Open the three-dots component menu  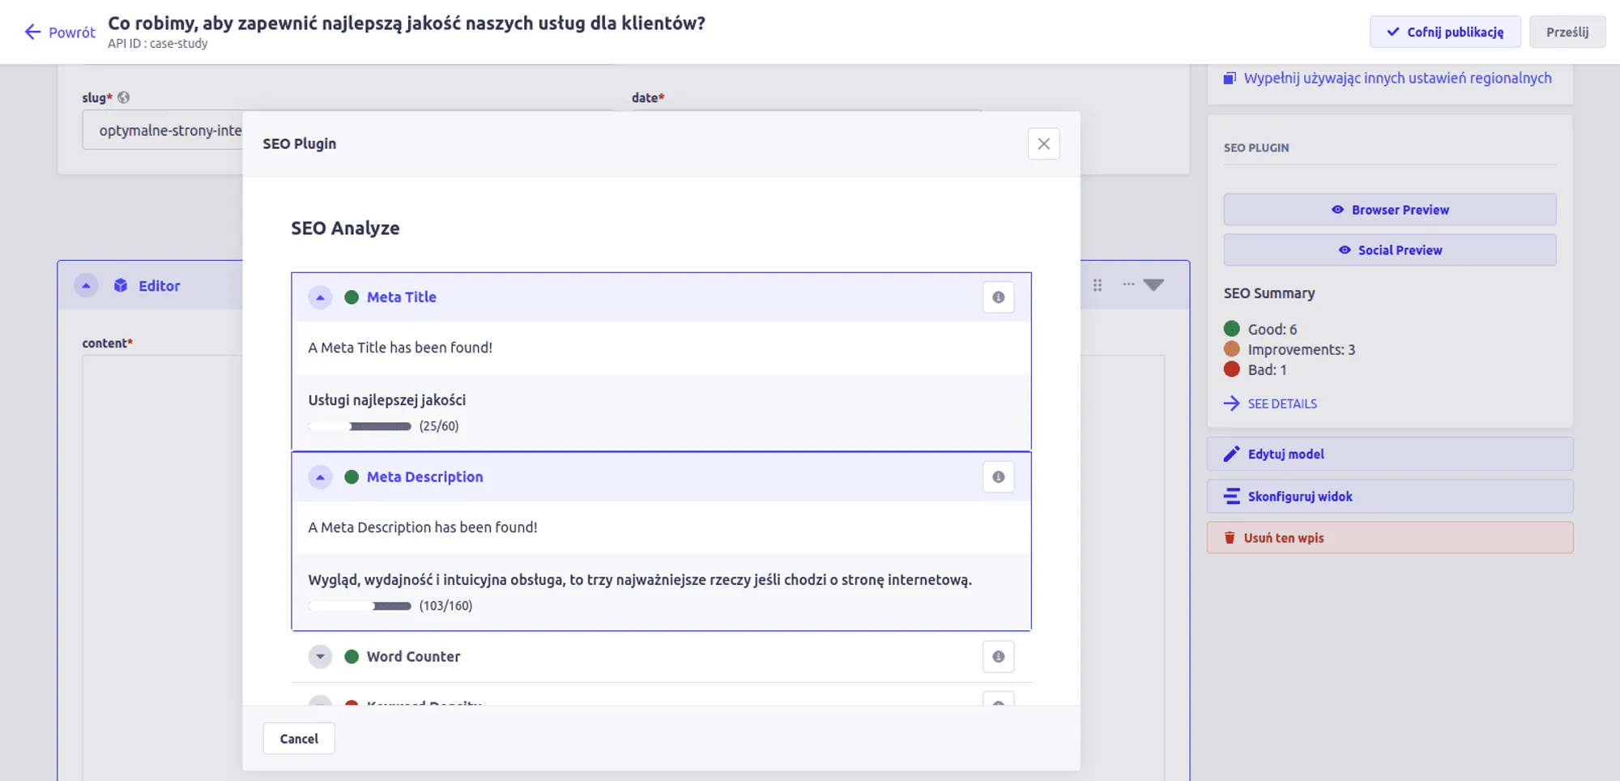tap(1128, 284)
